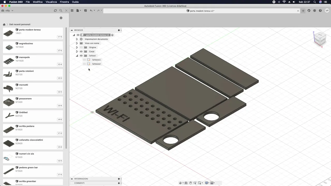Expand the Corpi folder
The image size is (331, 186).
tap(77, 52)
